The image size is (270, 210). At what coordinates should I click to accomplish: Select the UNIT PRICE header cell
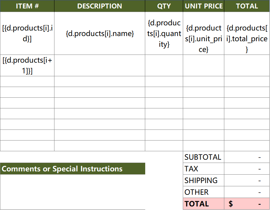pyautogui.click(x=204, y=6)
